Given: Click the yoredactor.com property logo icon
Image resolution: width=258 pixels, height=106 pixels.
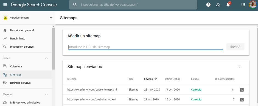Looking at the screenshot, I should [x=5, y=18].
